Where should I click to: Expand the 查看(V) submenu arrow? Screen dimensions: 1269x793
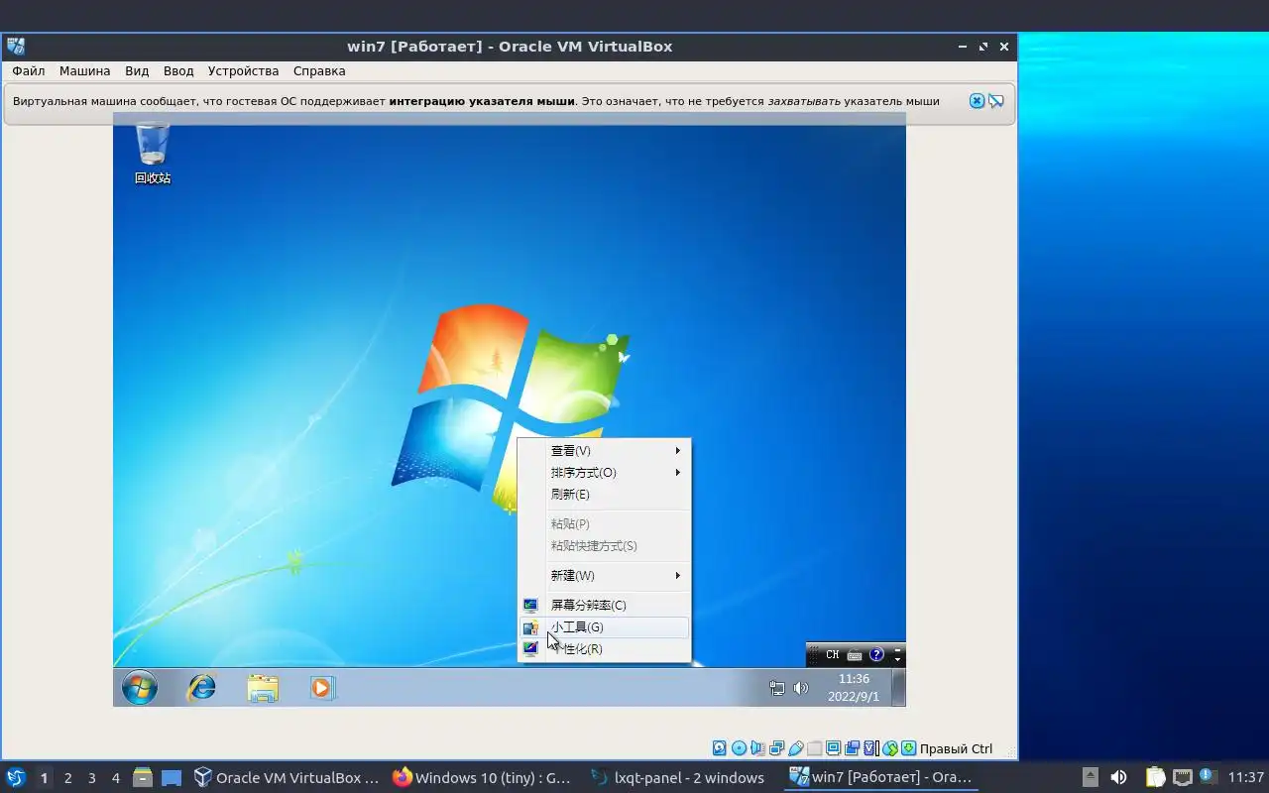(678, 451)
